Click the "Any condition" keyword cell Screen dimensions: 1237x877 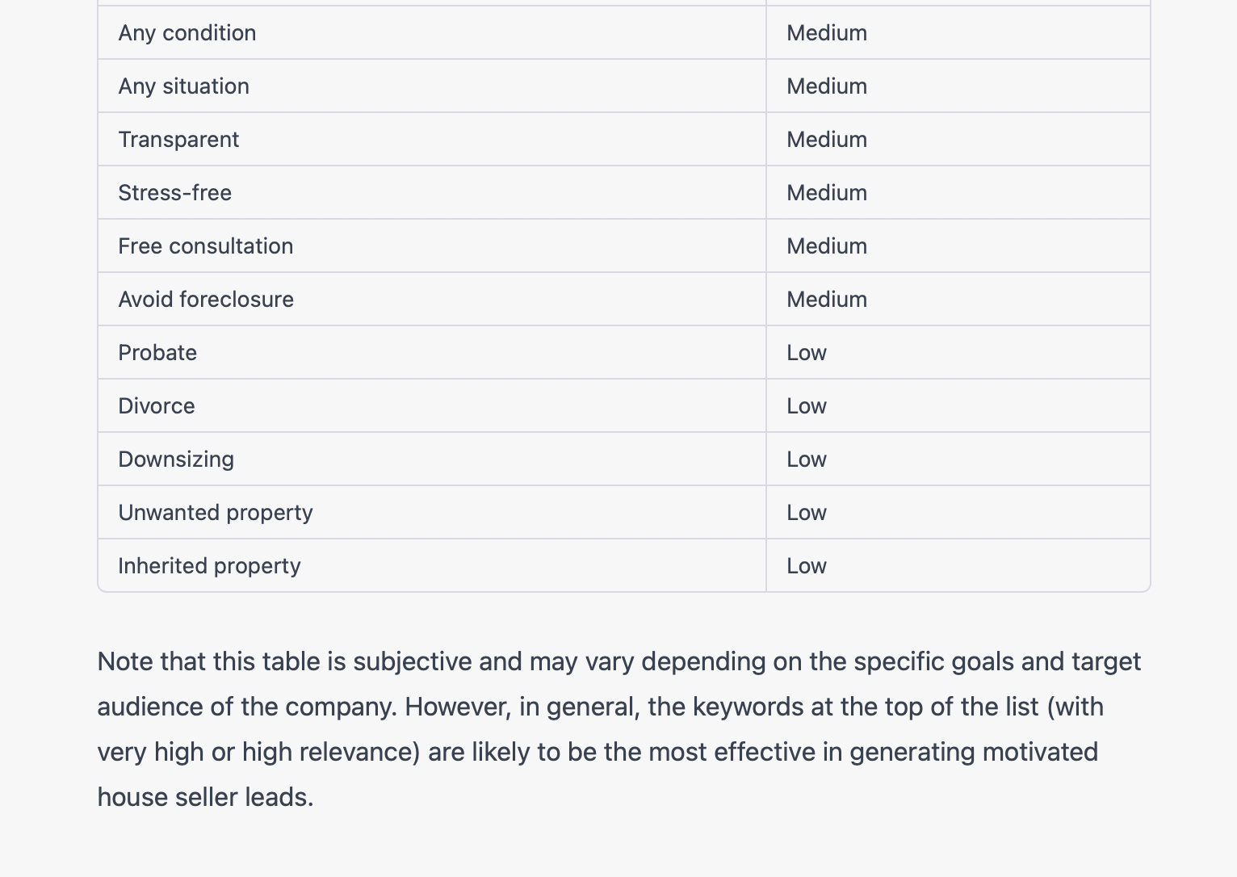tap(187, 33)
